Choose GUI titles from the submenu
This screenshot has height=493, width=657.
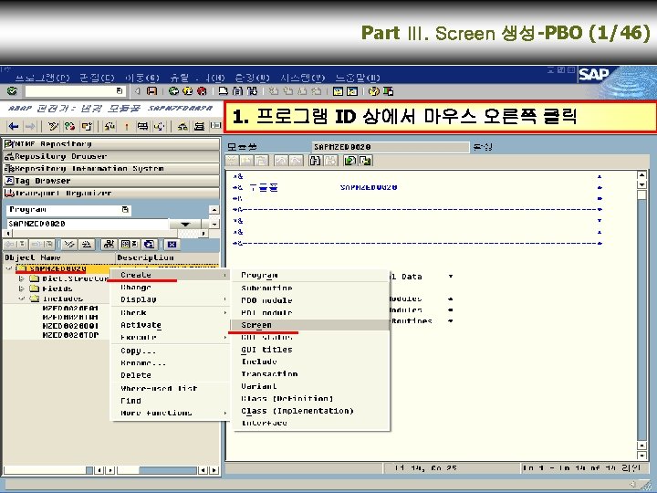[x=310, y=349]
